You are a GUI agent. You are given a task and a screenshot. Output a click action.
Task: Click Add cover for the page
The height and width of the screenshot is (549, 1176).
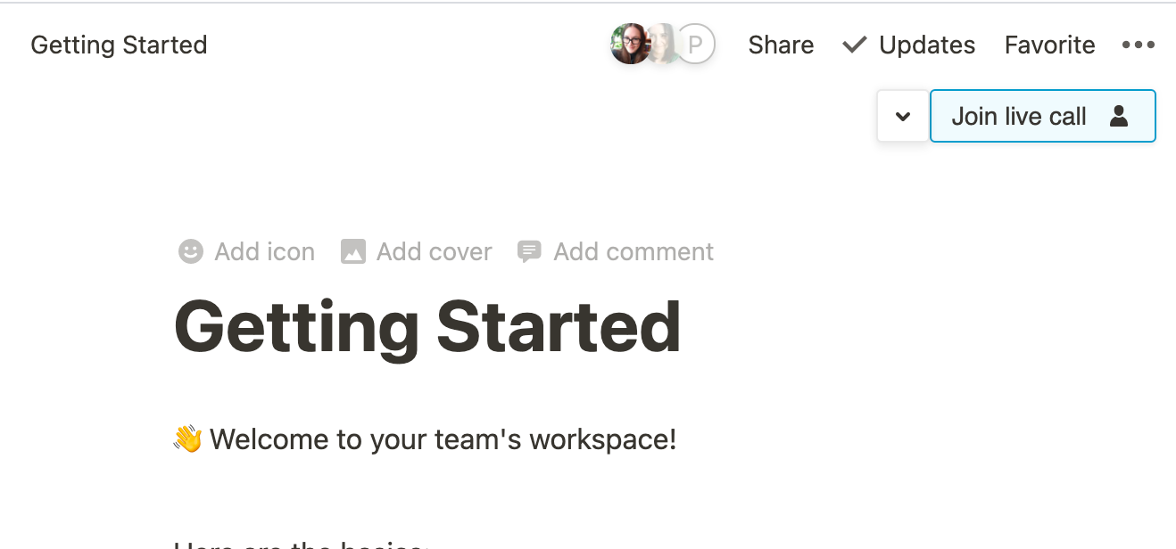click(x=434, y=251)
